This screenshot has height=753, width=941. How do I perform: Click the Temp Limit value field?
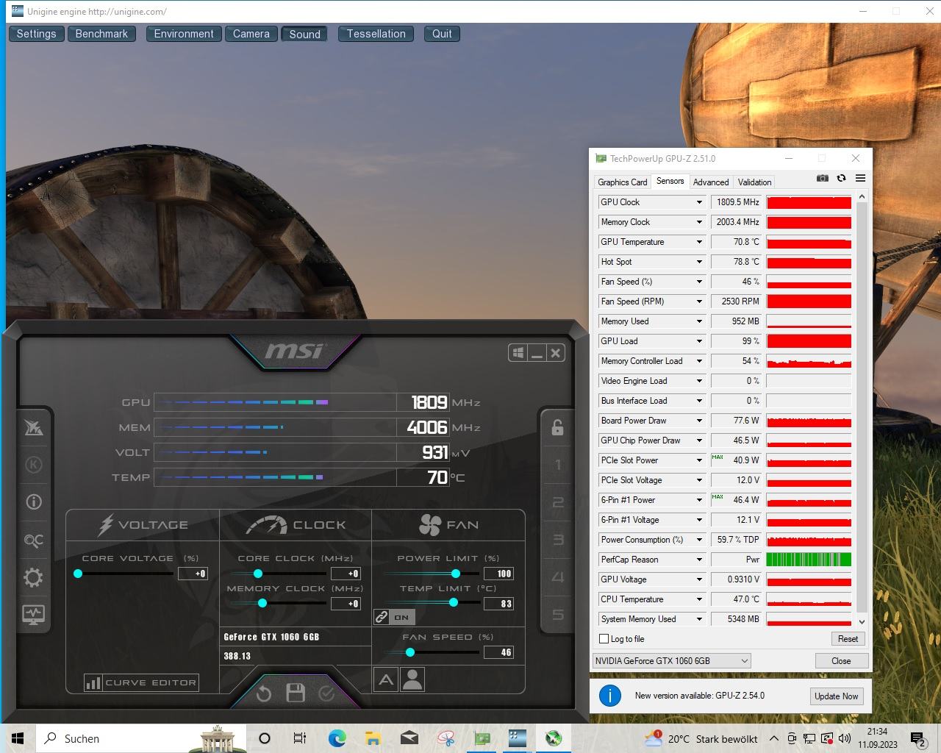point(499,604)
